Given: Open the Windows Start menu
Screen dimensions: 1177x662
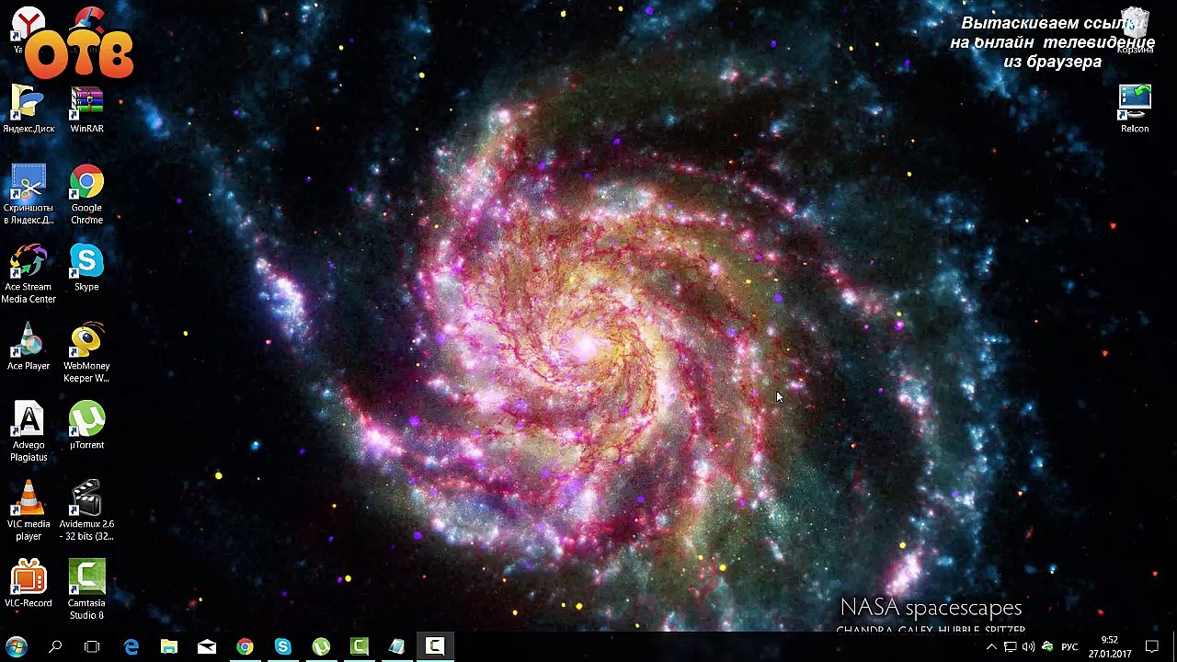Looking at the screenshot, I should (17, 647).
